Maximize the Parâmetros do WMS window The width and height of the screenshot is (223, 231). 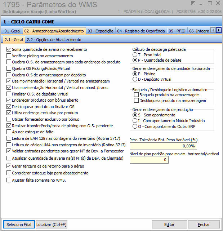click(x=210, y=3)
